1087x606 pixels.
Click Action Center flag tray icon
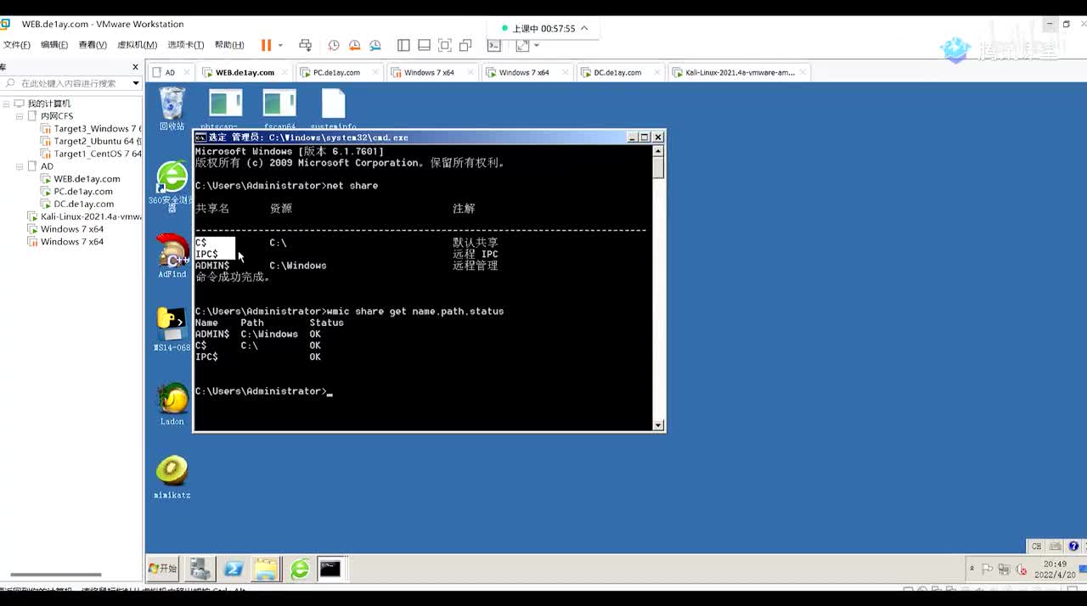pos(988,570)
